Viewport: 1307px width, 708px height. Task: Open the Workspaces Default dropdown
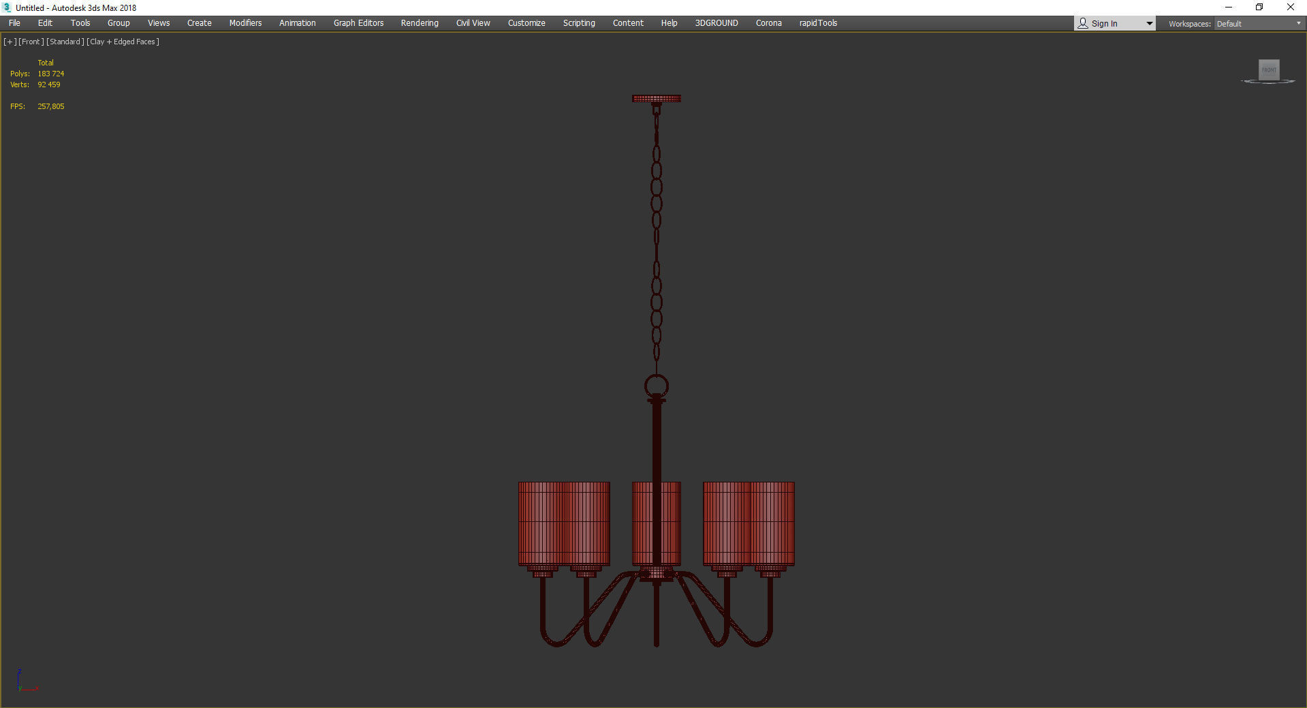(x=1259, y=24)
